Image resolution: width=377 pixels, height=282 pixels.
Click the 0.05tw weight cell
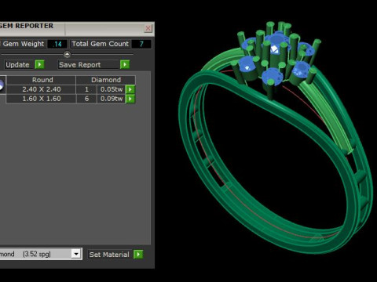(x=112, y=89)
